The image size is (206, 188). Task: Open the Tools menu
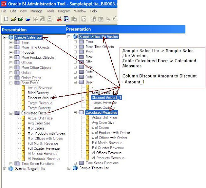[x=50, y=11]
